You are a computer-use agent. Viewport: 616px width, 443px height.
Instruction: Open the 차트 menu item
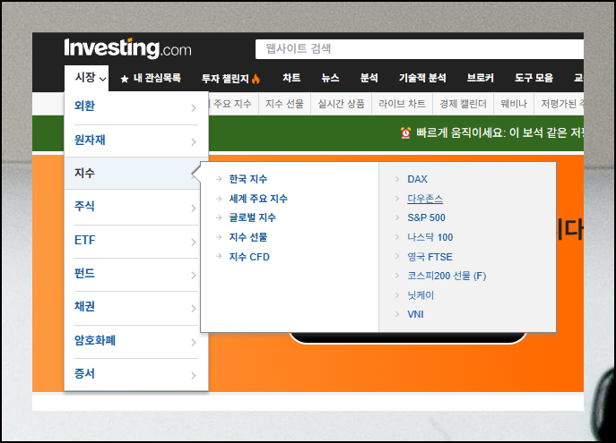point(291,78)
